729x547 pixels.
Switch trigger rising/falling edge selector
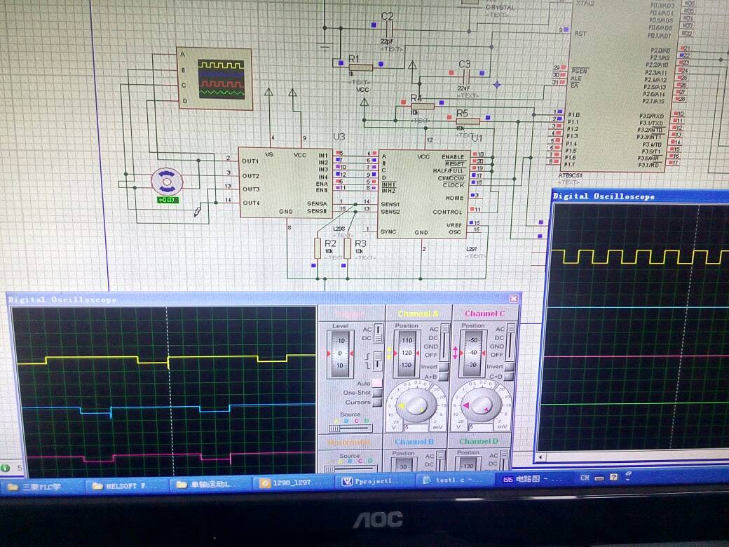pyautogui.click(x=378, y=360)
